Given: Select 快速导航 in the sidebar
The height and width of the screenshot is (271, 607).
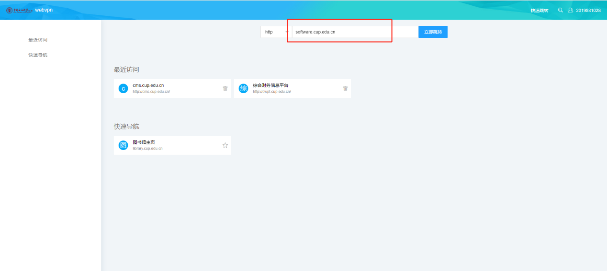Looking at the screenshot, I should [x=38, y=55].
